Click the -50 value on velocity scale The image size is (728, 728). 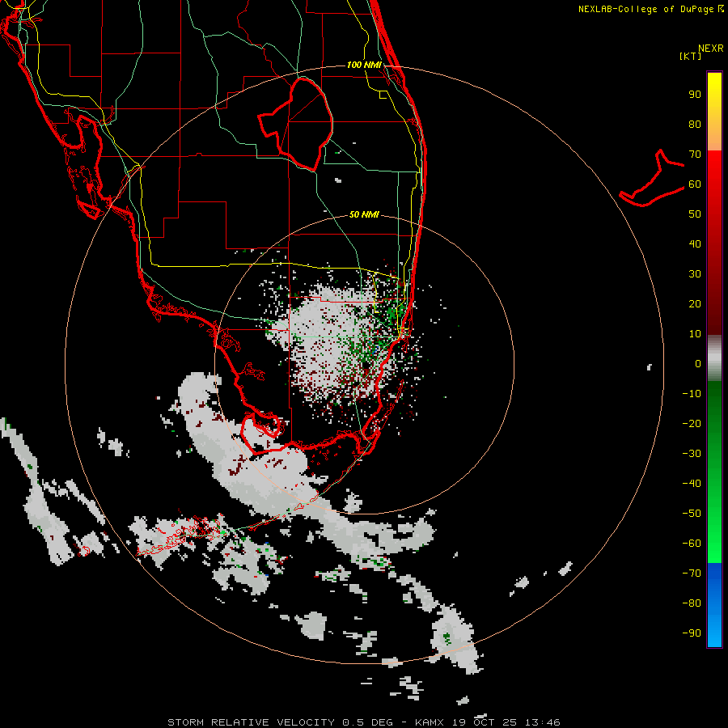tap(692, 514)
